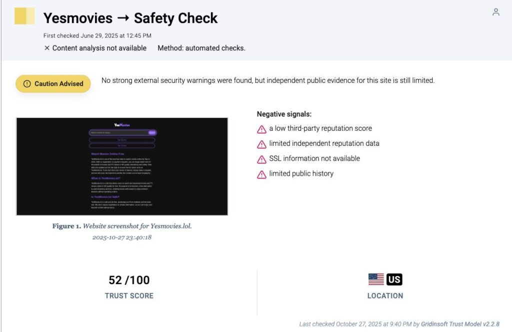Click the exclamation icon in Caution Advised
The height and width of the screenshot is (332, 512).
point(27,84)
